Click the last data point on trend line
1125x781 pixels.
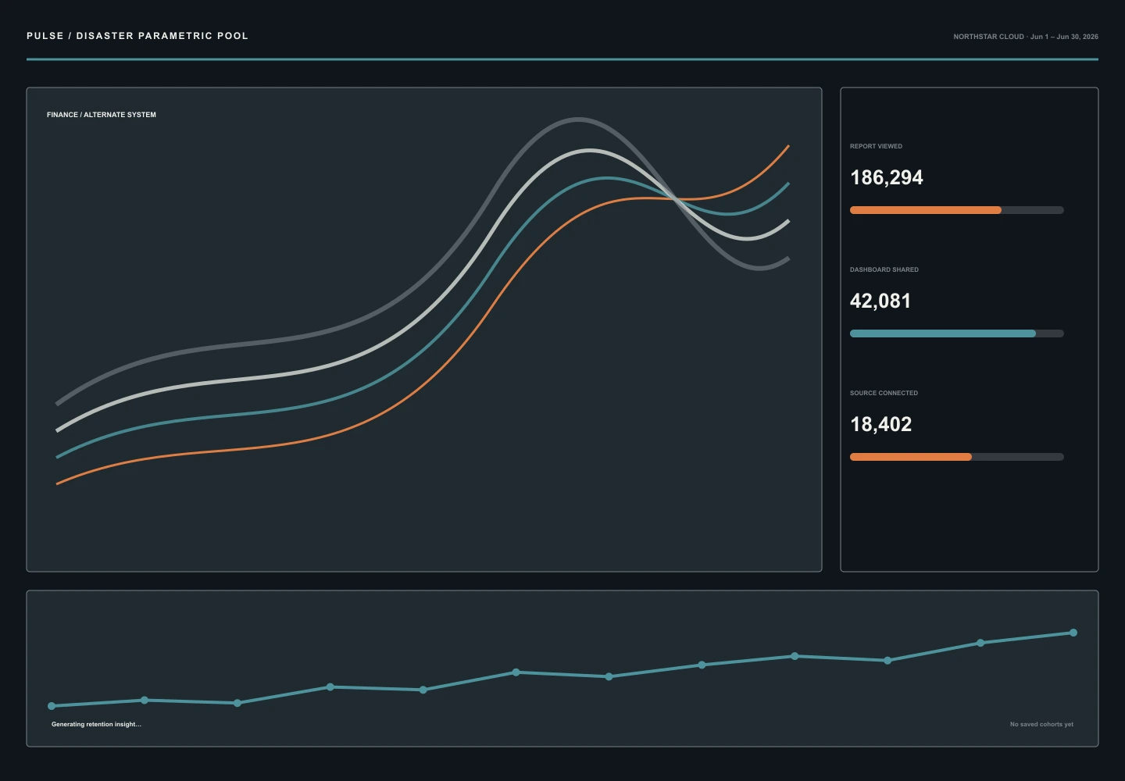1073,633
